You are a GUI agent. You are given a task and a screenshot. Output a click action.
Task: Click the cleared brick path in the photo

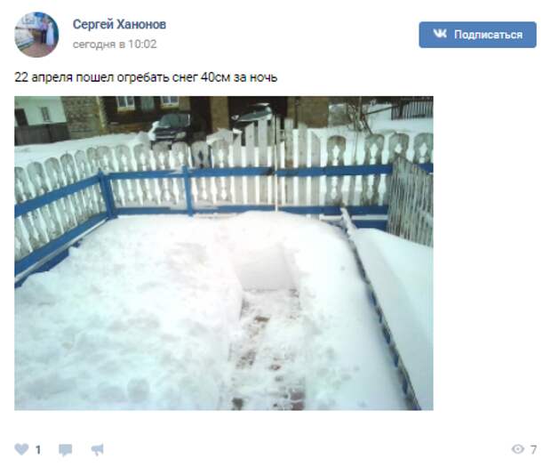268,348
